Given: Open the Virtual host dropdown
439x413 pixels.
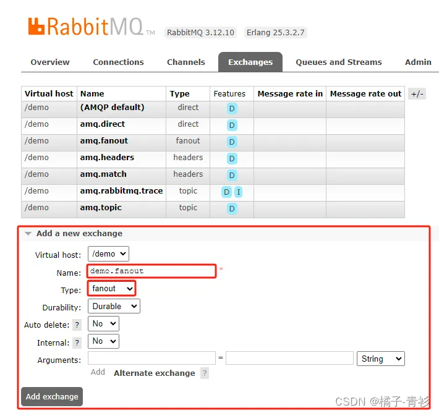Looking at the screenshot, I should [x=108, y=254].
